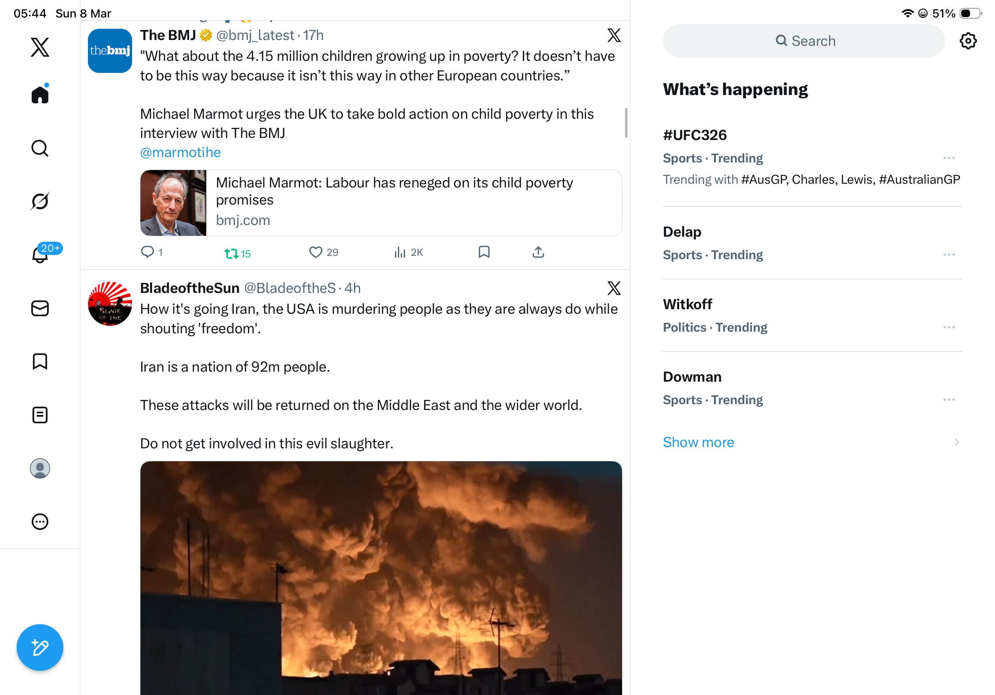Open the Dowman trending topic
995x695 pixels.
812,388
